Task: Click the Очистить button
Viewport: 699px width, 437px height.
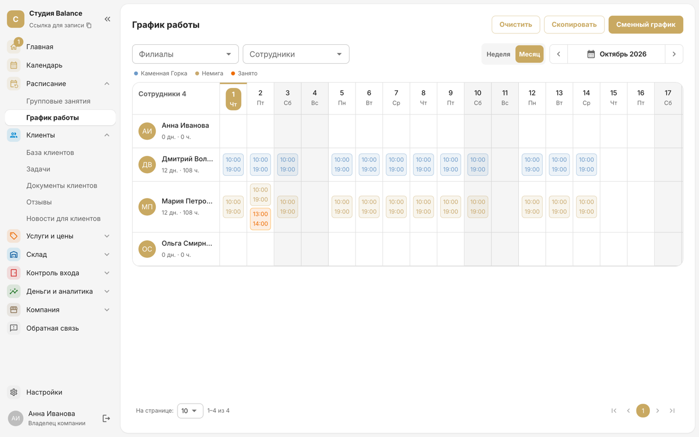Action: [516, 24]
